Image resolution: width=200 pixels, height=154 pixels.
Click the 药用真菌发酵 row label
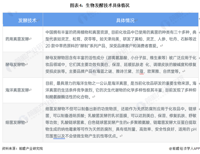(x=17, y=39)
